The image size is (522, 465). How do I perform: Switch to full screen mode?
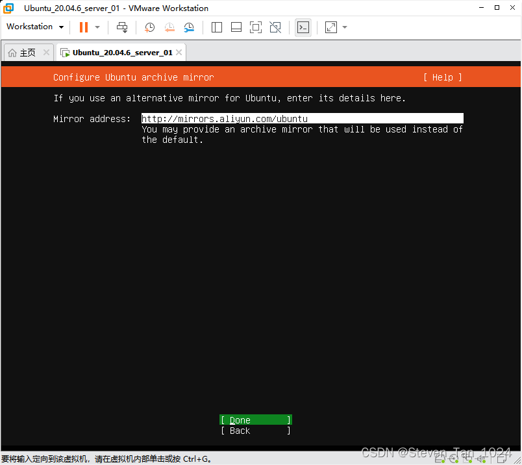pos(256,27)
